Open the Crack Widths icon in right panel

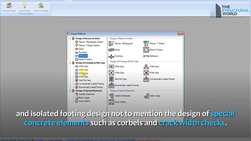tap(111, 102)
